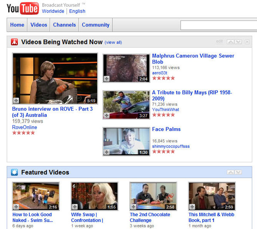Click the star rating under shimmycocopuffsss
This screenshot has height=229, width=257.
click(x=164, y=151)
